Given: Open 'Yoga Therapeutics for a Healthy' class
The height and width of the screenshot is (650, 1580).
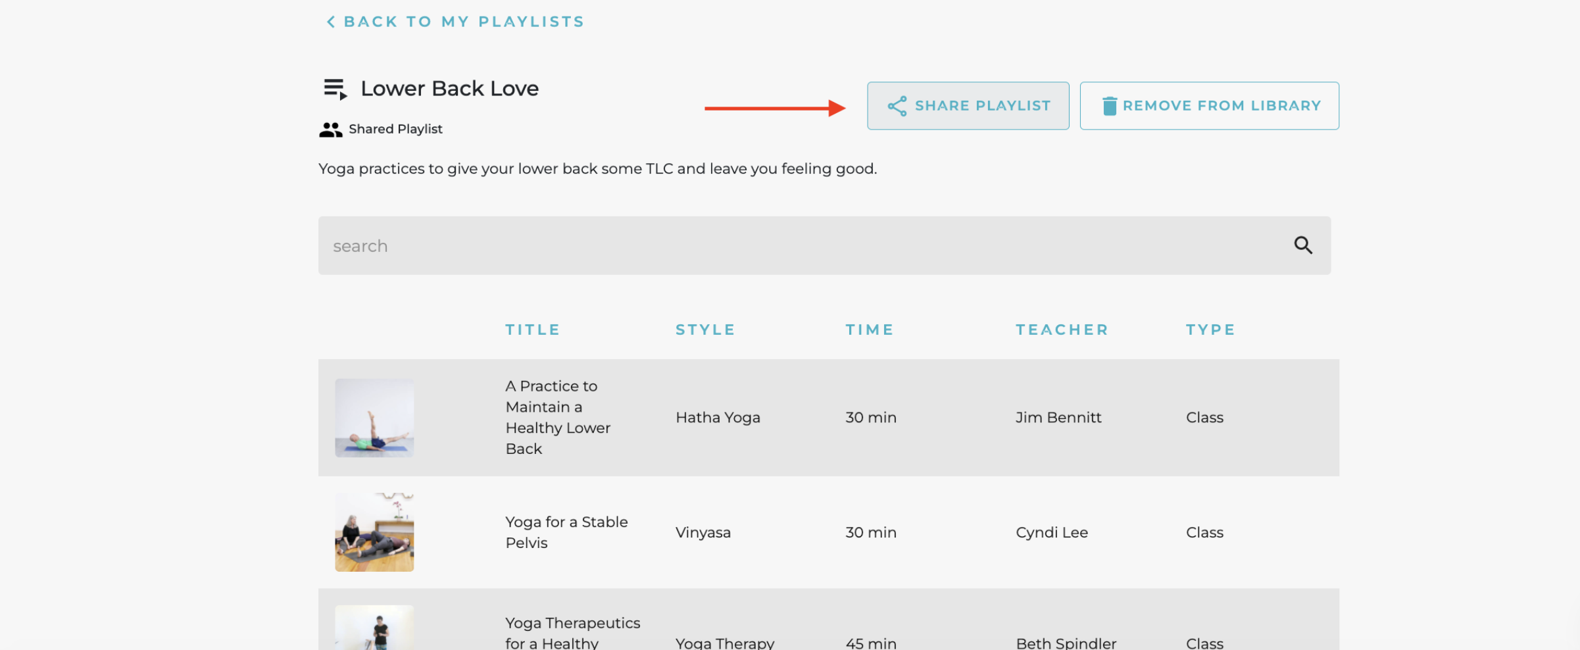Looking at the screenshot, I should pyautogui.click(x=572, y=633).
